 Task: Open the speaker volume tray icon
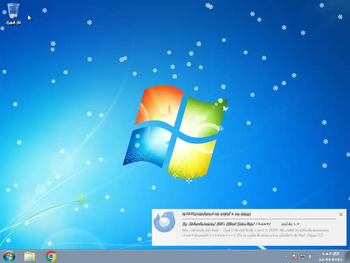coord(311,256)
